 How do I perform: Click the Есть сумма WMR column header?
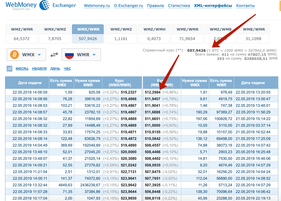221,83
